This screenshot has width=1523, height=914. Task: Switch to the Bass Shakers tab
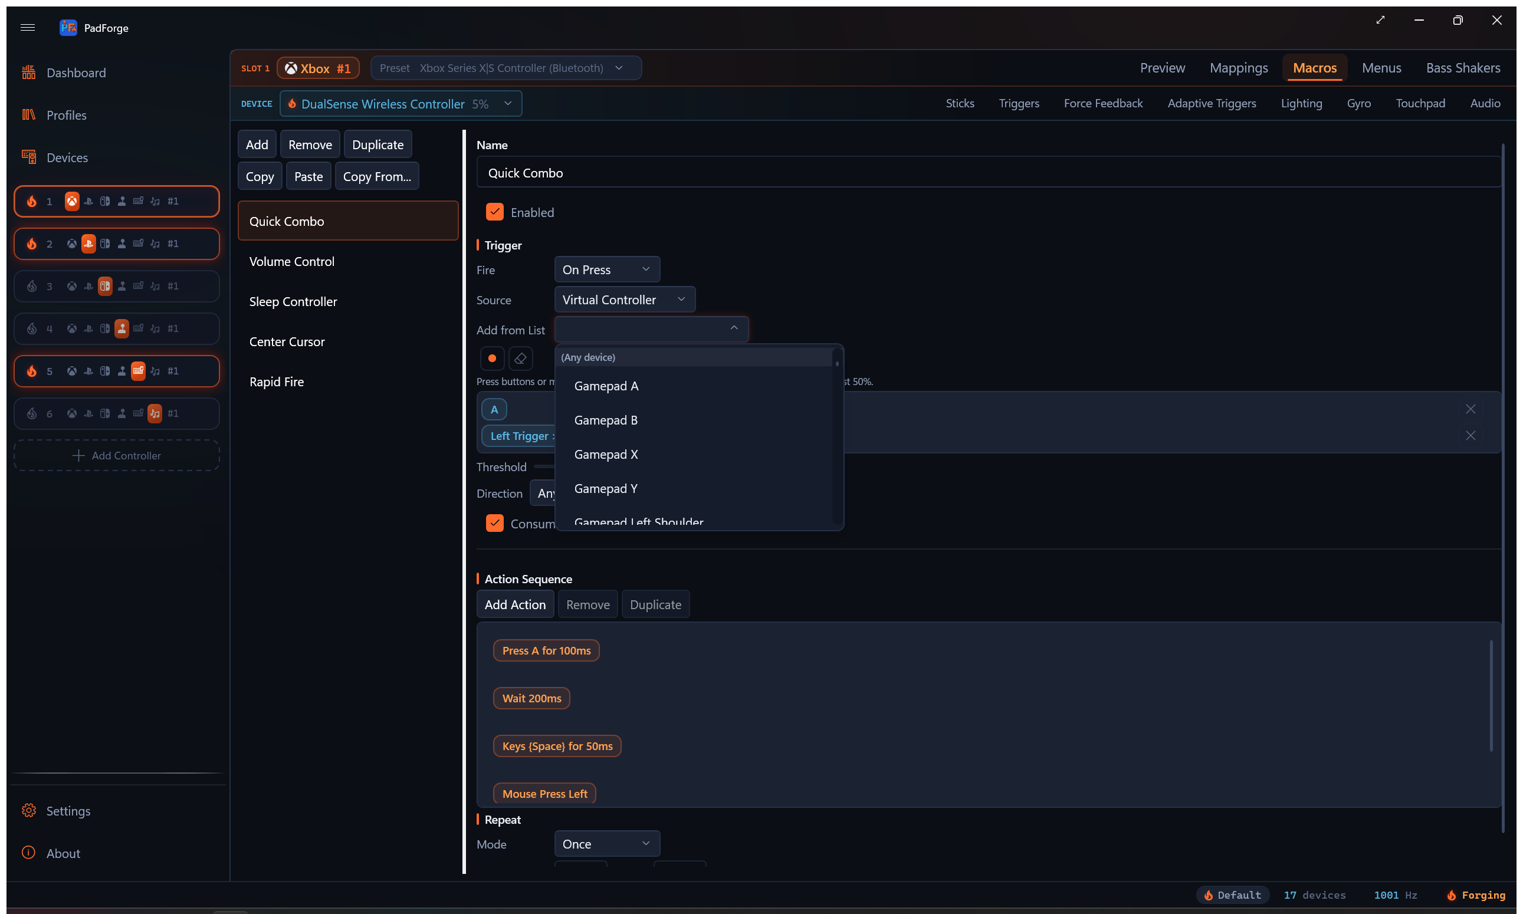click(1463, 68)
